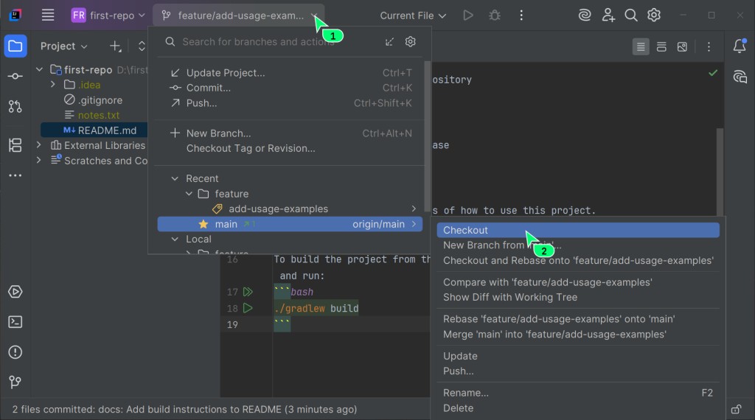
Task: Expand or collapse all in Project tree
Action: tap(142, 46)
